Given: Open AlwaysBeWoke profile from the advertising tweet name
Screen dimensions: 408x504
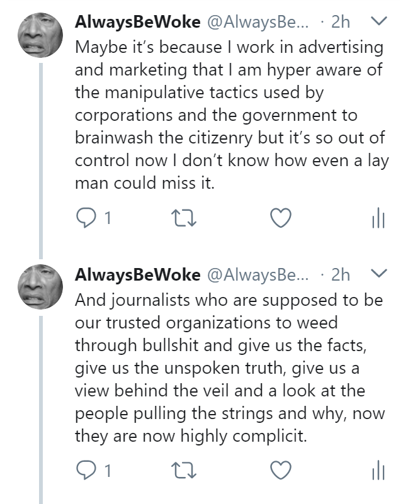Looking at the screenshot, I should point(137,22).
